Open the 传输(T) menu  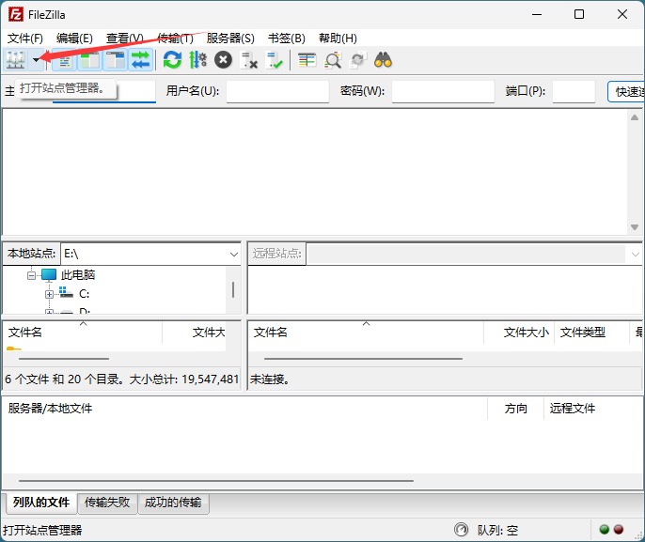175,39
